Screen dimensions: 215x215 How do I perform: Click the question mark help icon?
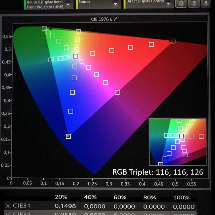pos(194,3)
